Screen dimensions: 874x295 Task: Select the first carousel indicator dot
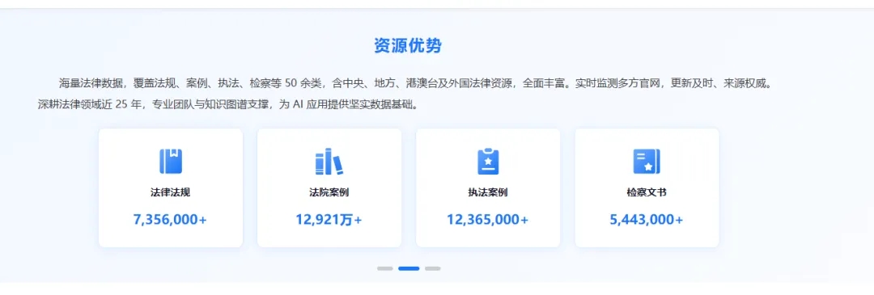(384, 268)
